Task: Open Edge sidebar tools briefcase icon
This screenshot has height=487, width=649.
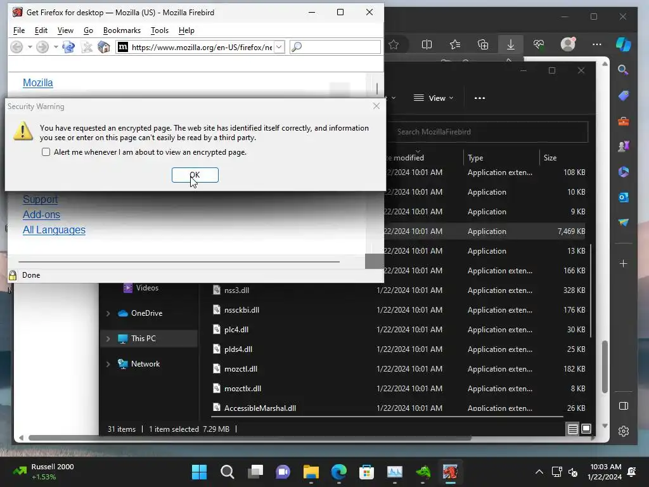Action: (x=624, y=121)
